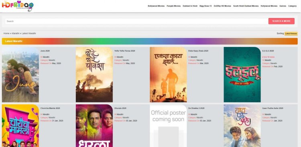Open the Marathi breadcrumb link

(x=16, y=33)
